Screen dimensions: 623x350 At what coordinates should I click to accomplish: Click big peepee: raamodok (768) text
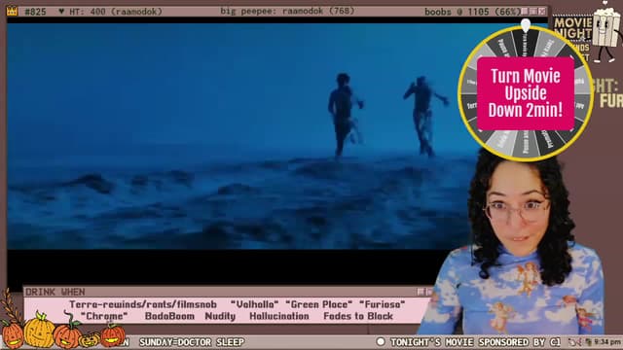tap(287, 11)
